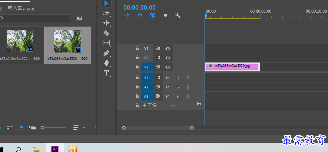
Task: Hide V2 track output eye
Action: click(168, 58)
